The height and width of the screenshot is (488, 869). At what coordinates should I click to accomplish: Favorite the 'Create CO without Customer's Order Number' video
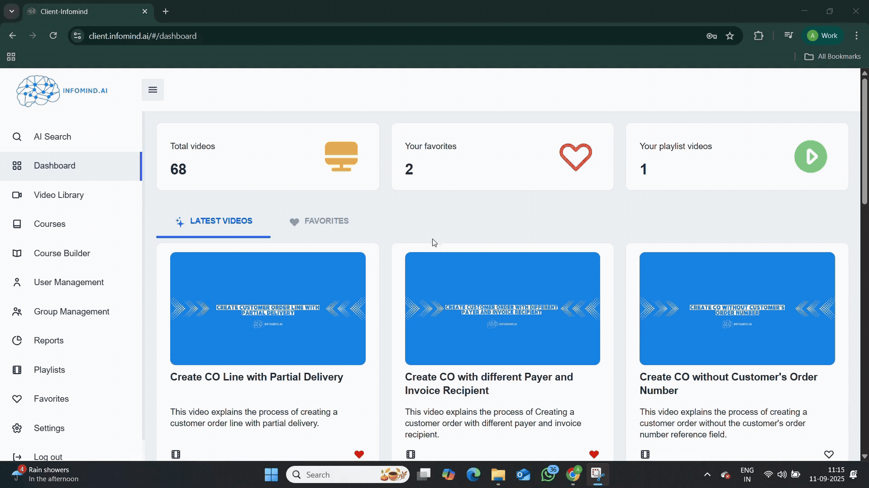click(x=829, y=454)
